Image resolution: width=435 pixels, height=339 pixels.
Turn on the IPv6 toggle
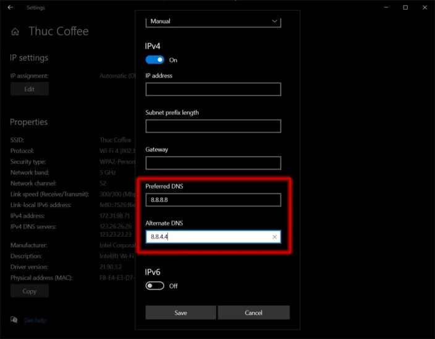pos(155,285)
